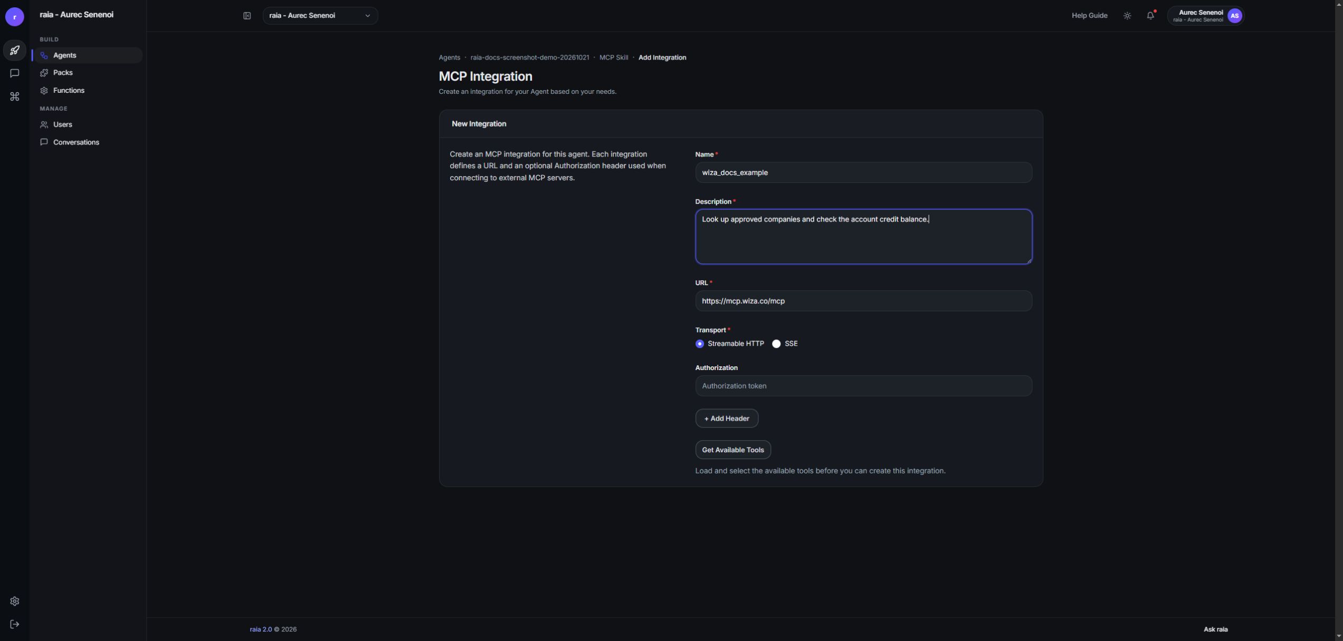Open the chat bubble icon in left rail

[14, 73]
